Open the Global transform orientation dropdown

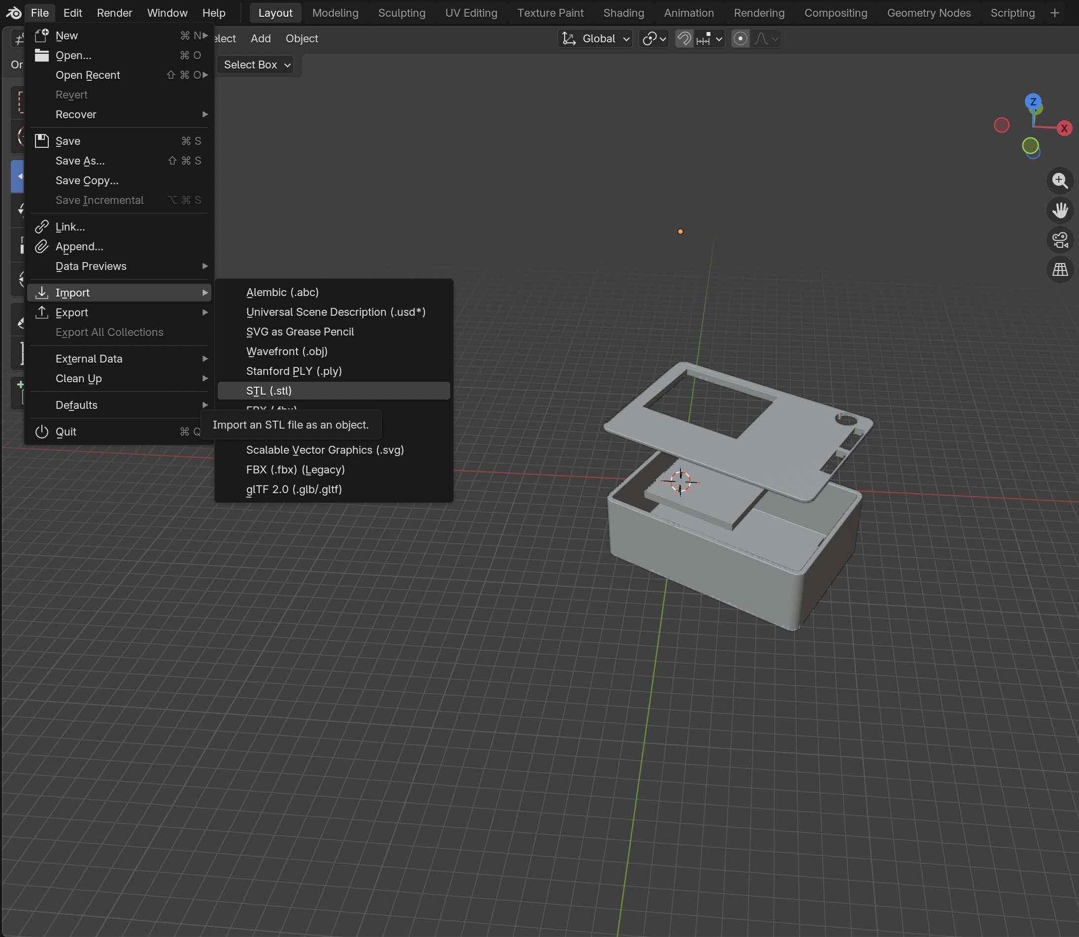[595, 39]
